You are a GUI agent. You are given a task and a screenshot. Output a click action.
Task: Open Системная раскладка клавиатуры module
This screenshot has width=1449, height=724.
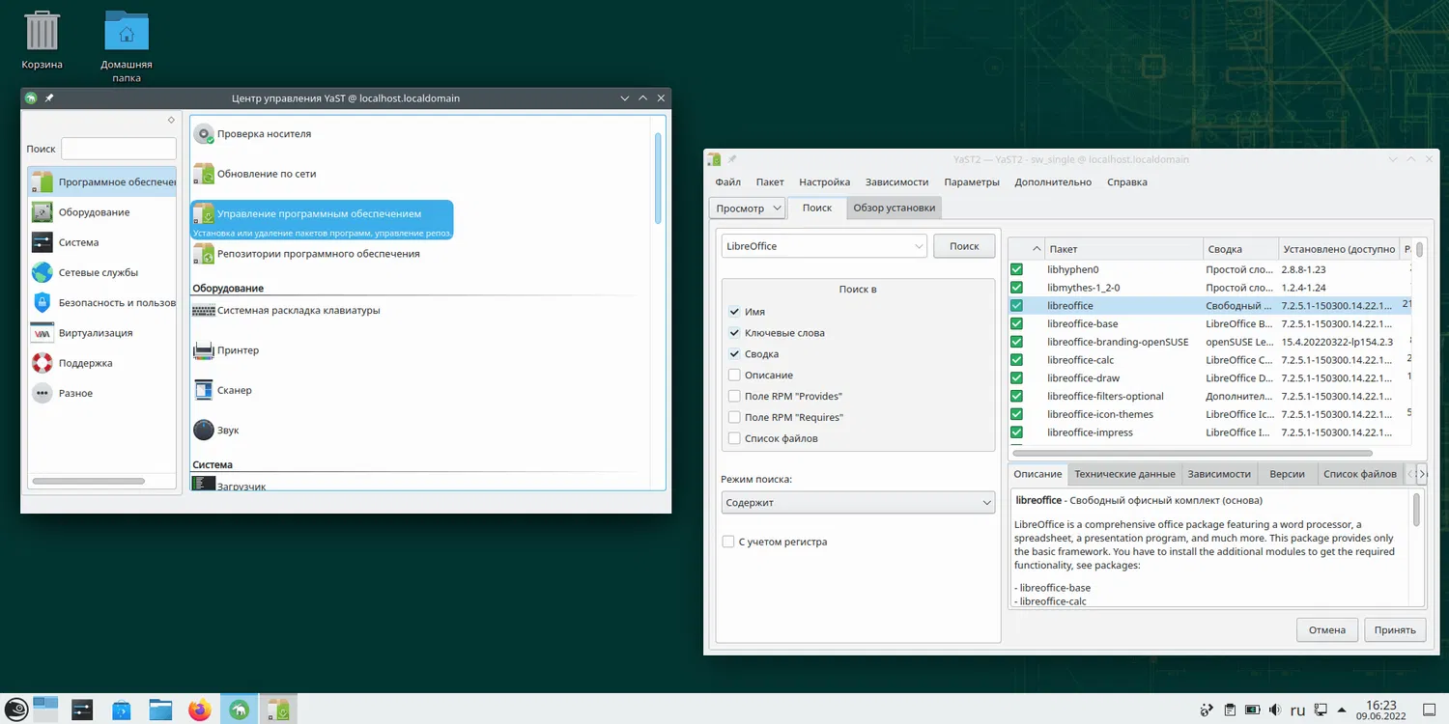(287, 311)
